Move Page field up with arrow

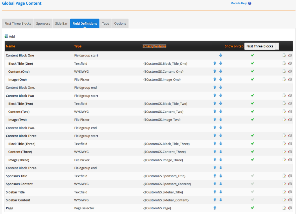(x=215, y=208)
